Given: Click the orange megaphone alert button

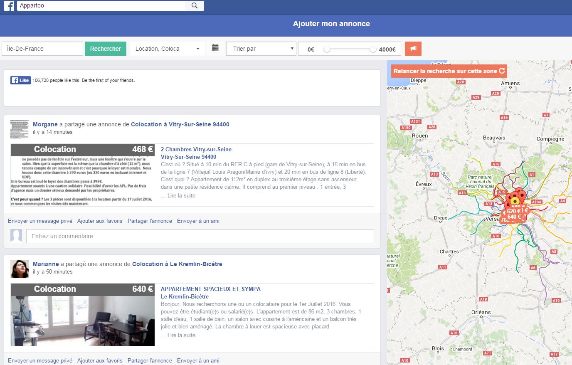Looking at the screenshot, I should 413,49.
